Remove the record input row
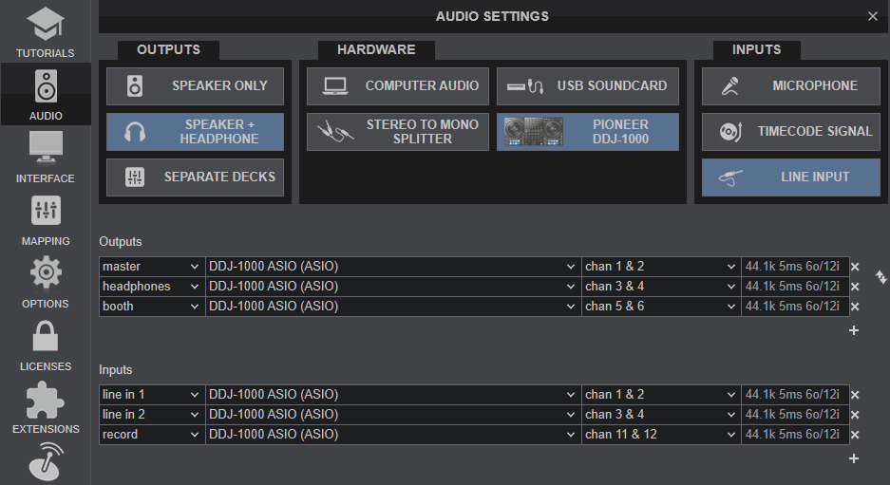Image resolution: width=890 pixels, height=485 pixels. click(x=856, y=435)
